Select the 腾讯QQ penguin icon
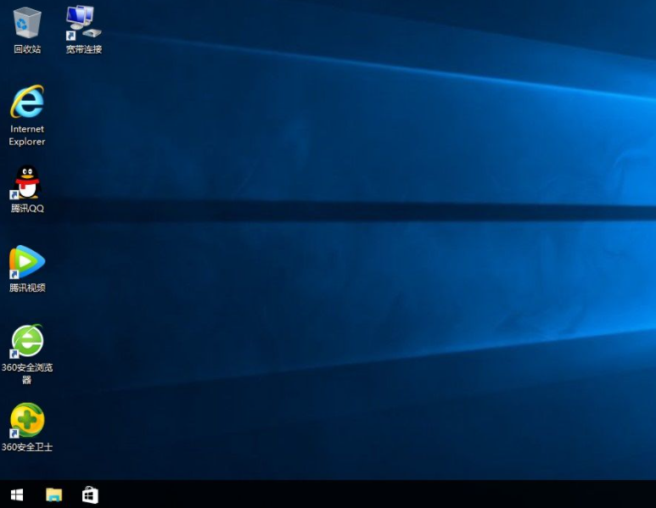The width and height of the screenshot is (656, 508). (27, 182)
